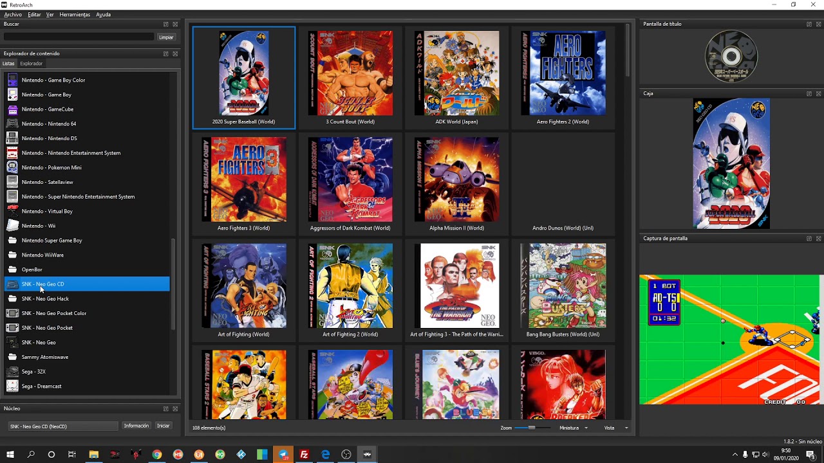824x463 pixels.
Task: Select the OpenBor playlist
Action: (87, 269)
